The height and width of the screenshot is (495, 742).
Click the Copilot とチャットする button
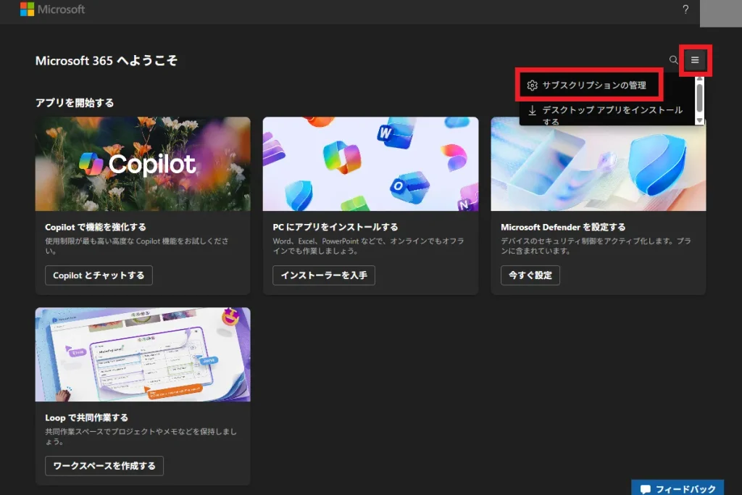tap(99, 275)
